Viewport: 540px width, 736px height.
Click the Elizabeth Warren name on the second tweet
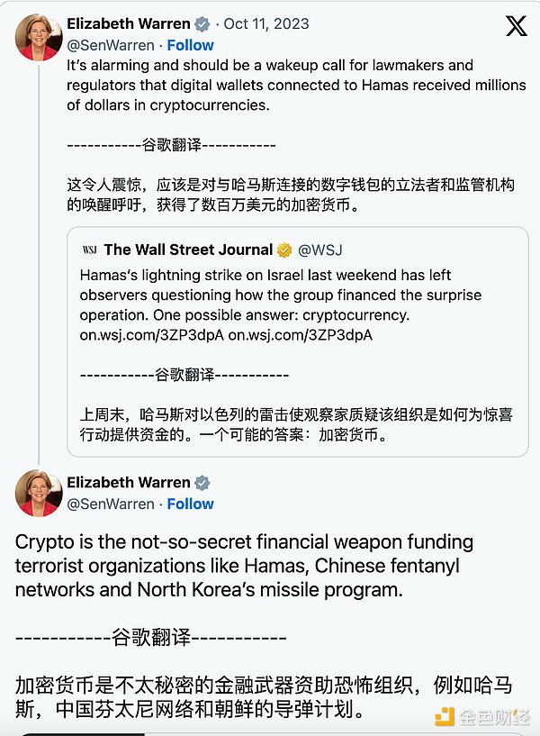coord(129,483)
